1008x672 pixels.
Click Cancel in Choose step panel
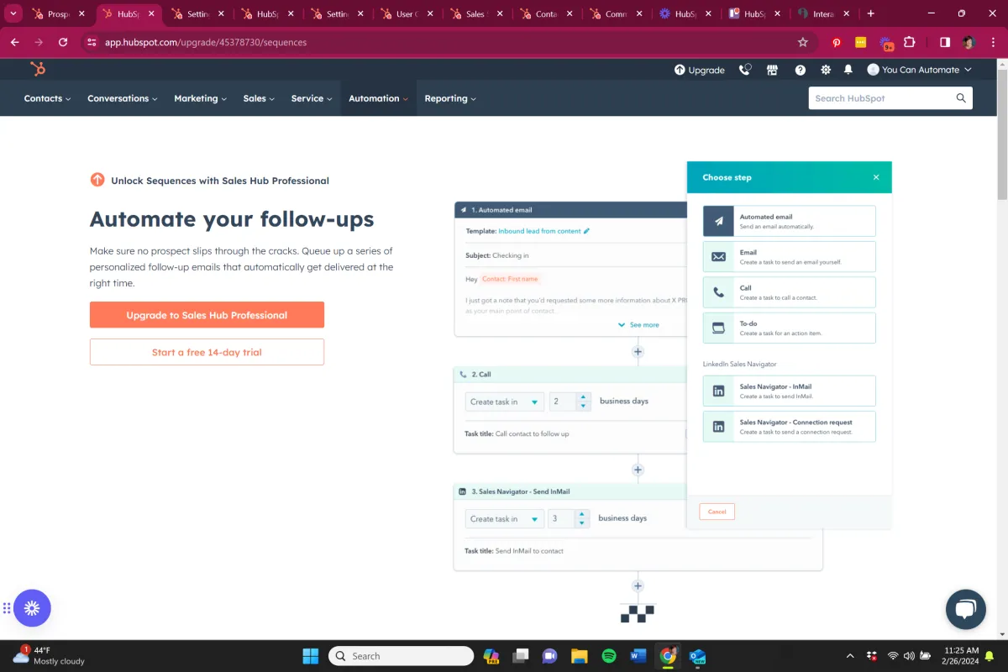point(717,512)
